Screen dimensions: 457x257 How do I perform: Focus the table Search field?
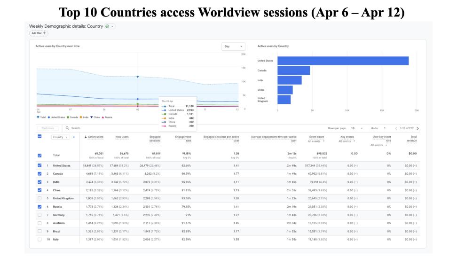coord(77,128)
